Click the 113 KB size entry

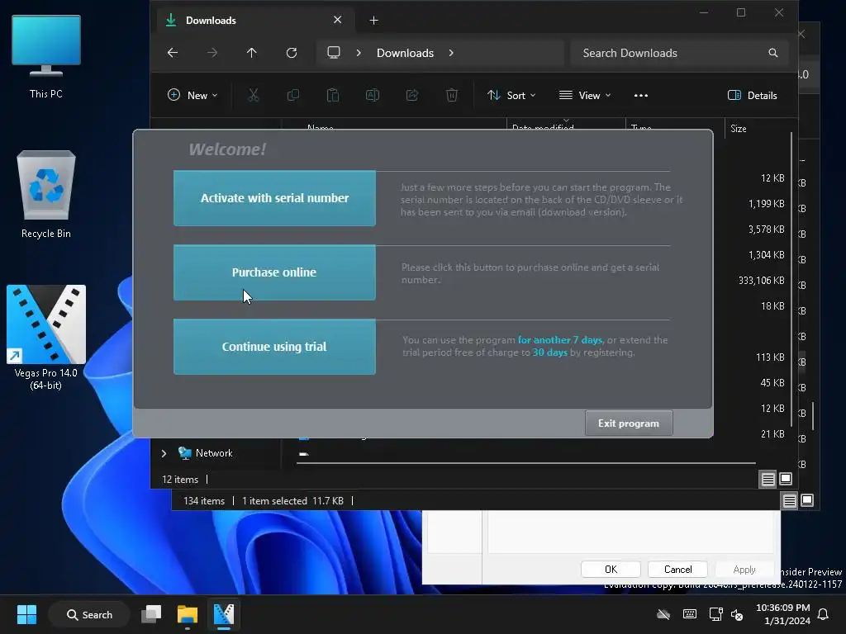[770, 357]
